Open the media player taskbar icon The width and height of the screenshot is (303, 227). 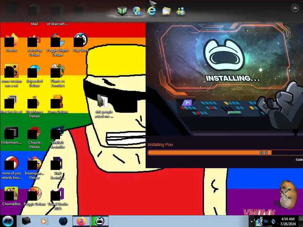click(44, 221)
